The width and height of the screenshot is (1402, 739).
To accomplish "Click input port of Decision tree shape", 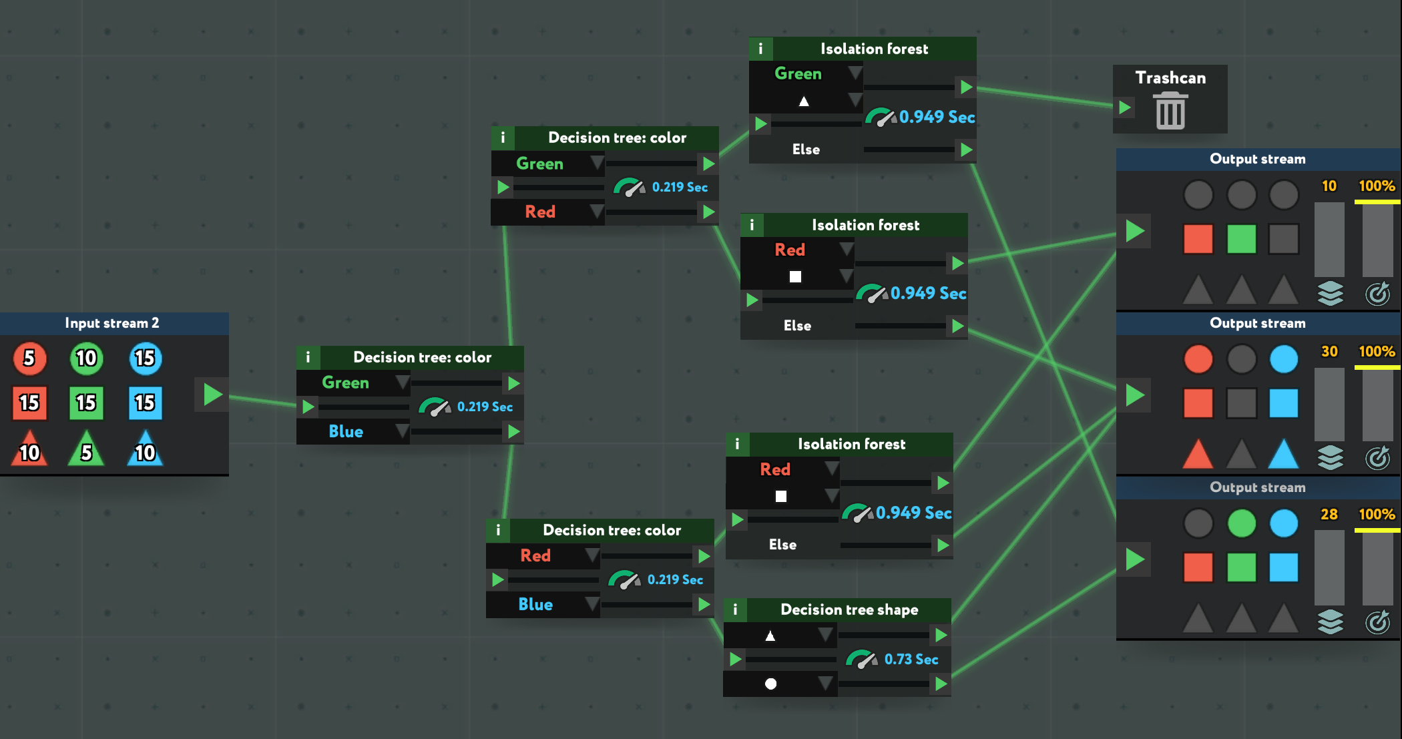I will coord(735,660).
